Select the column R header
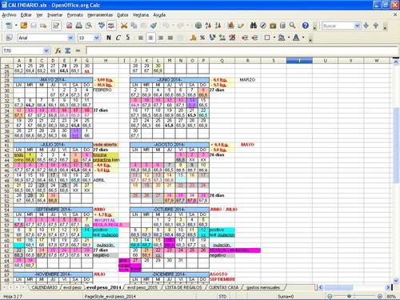Screen dimensions: 400x300 point(247,61)
